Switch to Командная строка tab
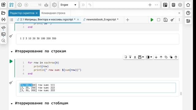Viewport: 196px width, 110px height. pos(53,13)
